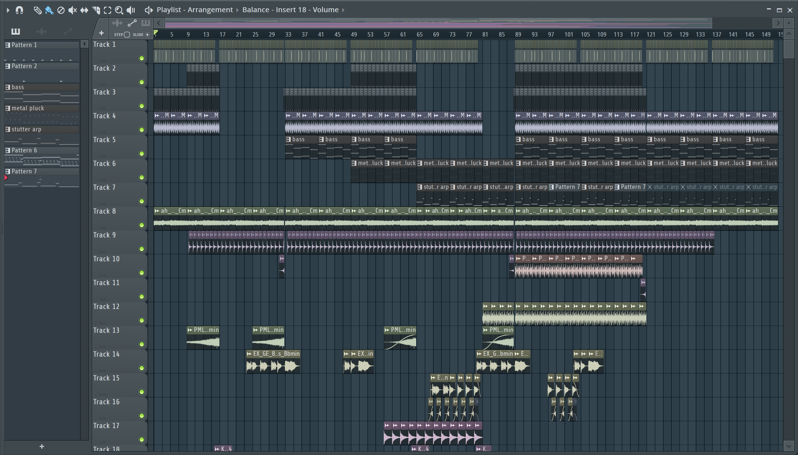Screen dimensions: 798x455
Task: Mute Track 4 with its green LED
Action: (x=142, y=130)
